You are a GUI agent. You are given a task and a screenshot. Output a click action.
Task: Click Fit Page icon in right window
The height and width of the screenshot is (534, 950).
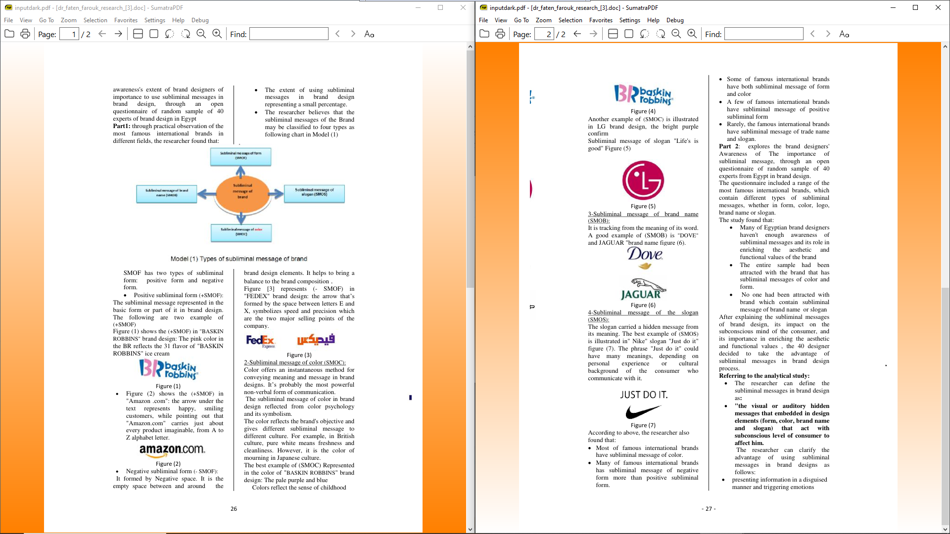pos(629,34)
